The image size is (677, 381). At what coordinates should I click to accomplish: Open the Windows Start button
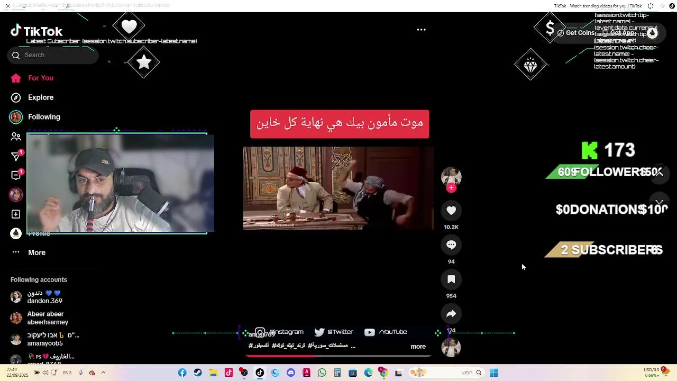493,373
